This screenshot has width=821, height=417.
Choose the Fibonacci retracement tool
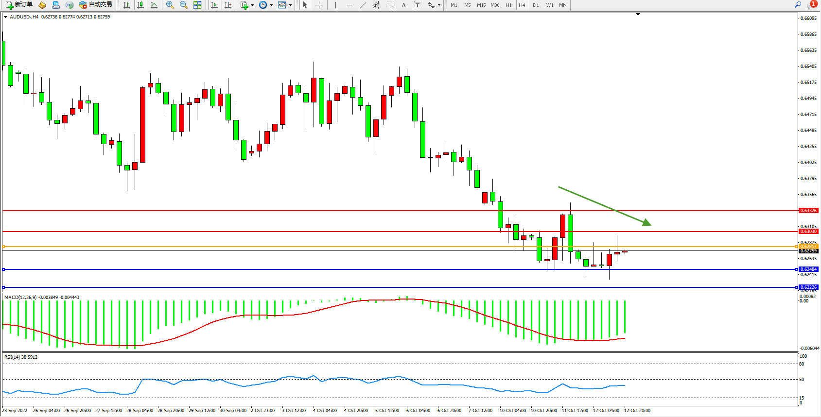point(390,5)
